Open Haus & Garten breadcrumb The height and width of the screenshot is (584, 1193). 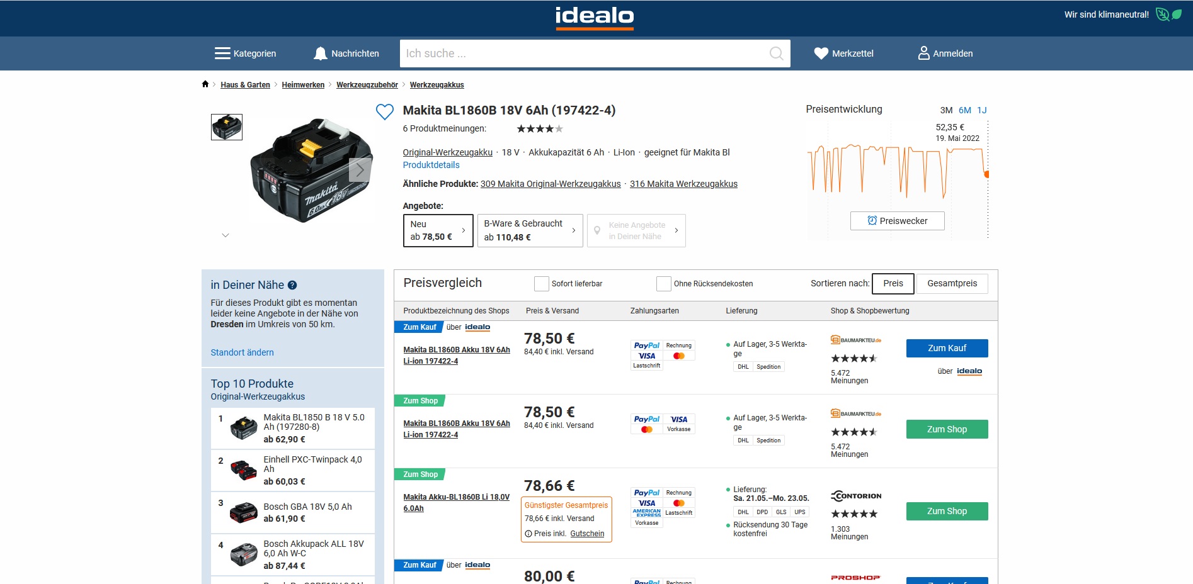[245, 85]
